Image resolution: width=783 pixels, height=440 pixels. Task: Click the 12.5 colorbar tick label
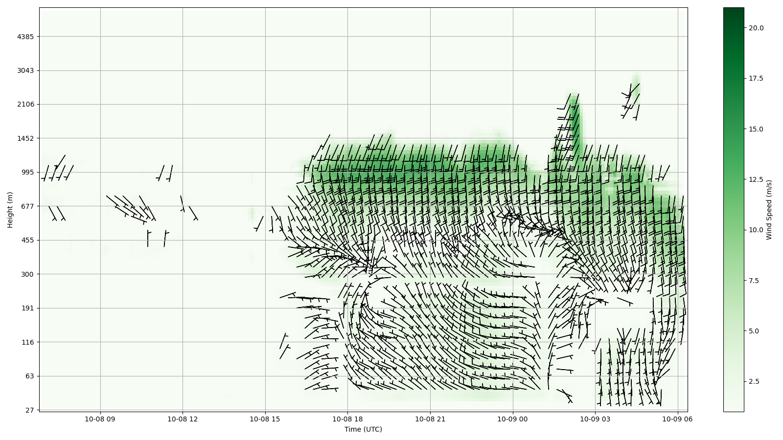click(756, 179)
